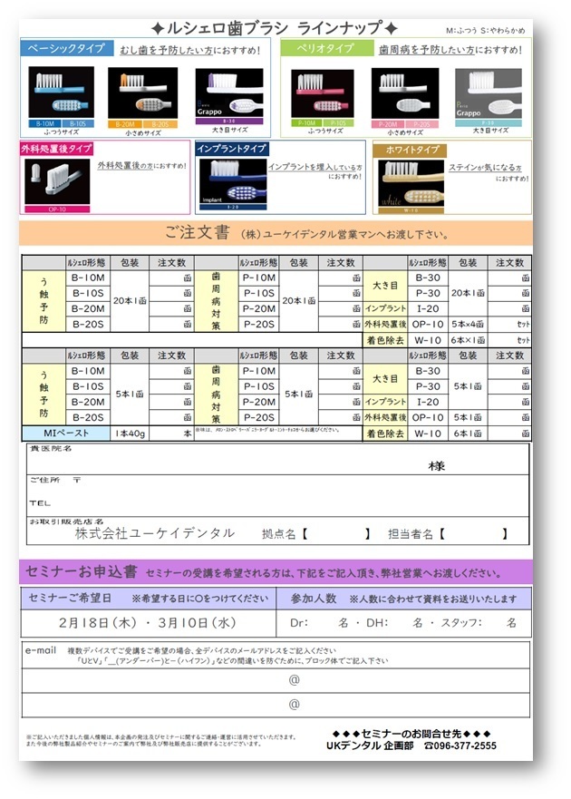The image size is (571, 799).
Task: Click the ベーシックタイプ section header
Action: (x=66, y=48)
